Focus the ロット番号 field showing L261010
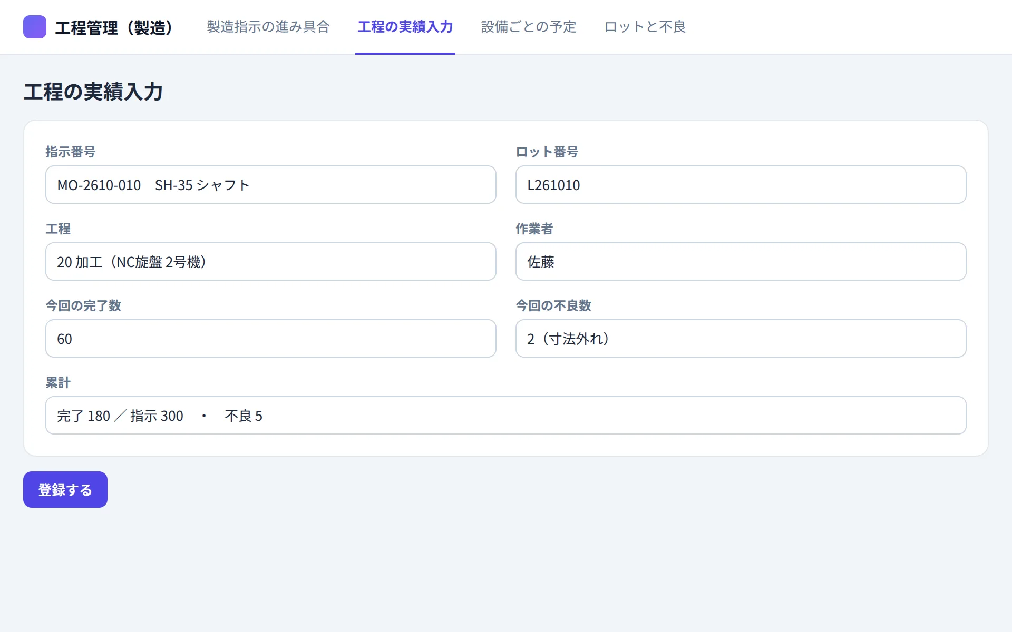 coord(741,185)
